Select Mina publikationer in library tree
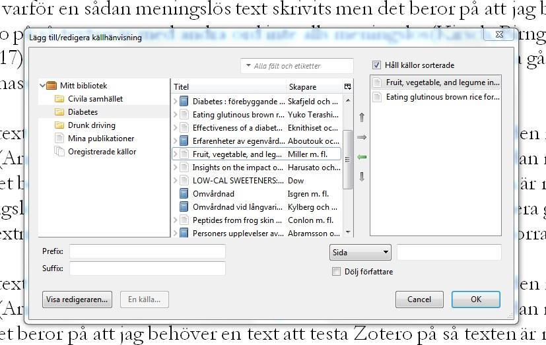The image size is (546, 345). click(x=101, y=139)
